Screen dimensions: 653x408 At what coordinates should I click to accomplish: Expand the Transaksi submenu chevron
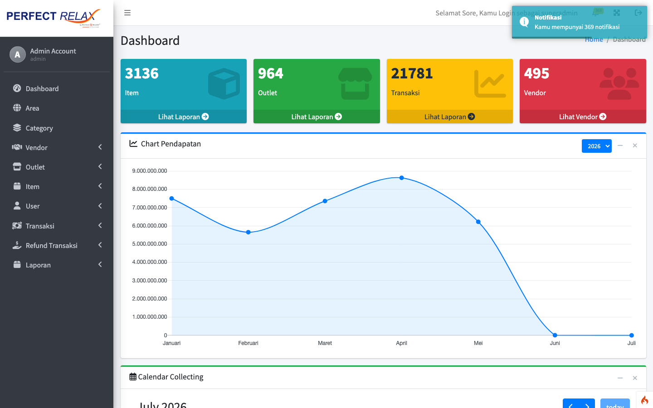[100, 225]
